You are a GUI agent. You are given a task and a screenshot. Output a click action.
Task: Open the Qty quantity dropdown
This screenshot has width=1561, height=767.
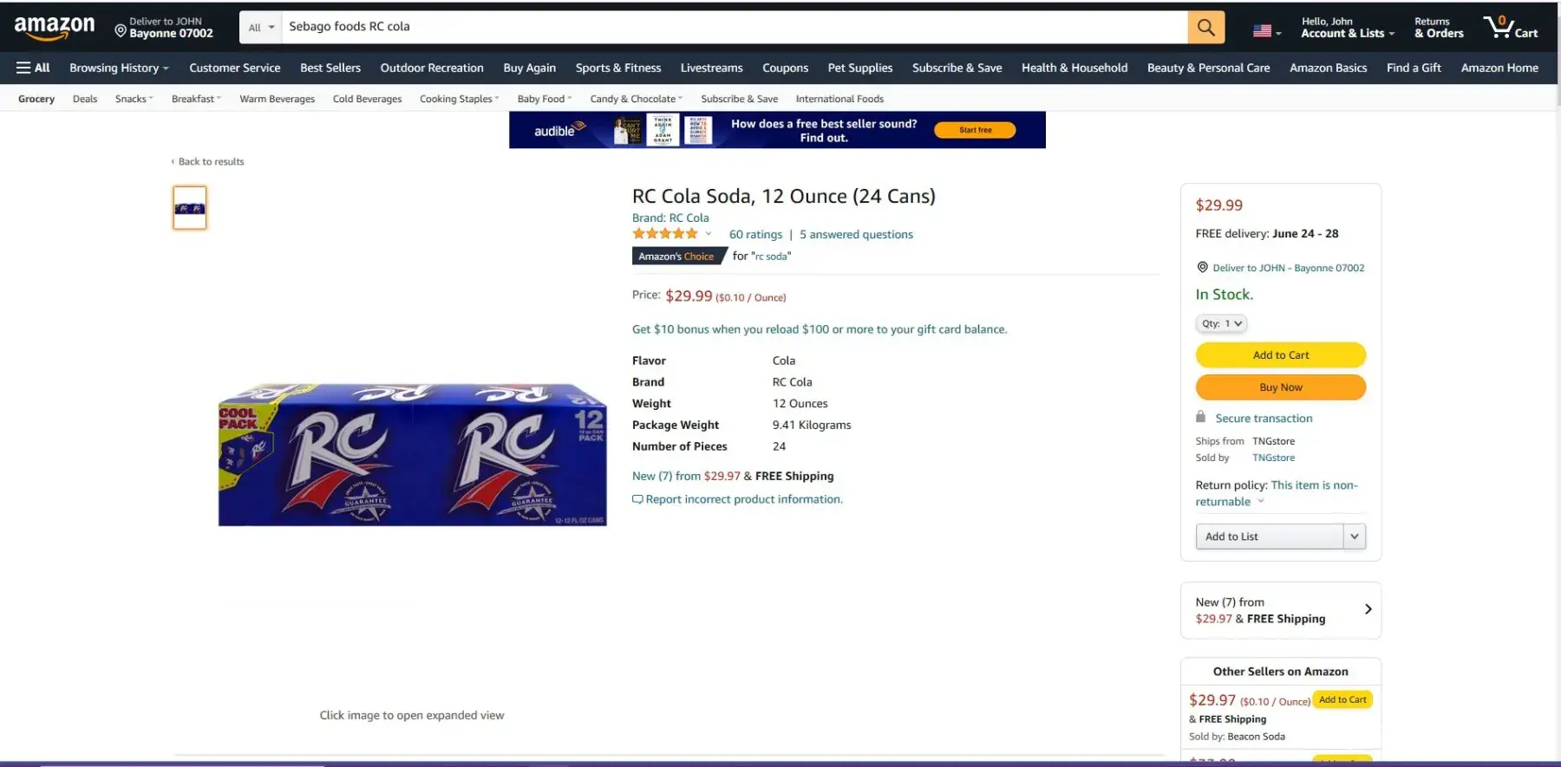tap(1221, 323)
